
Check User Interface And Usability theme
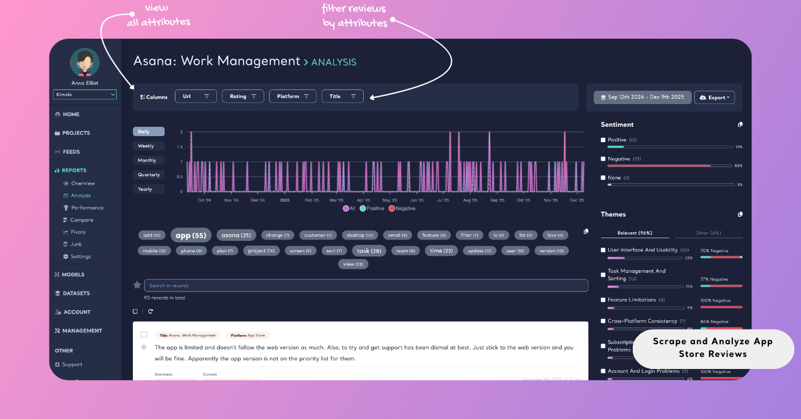click(x=603, y=250)
